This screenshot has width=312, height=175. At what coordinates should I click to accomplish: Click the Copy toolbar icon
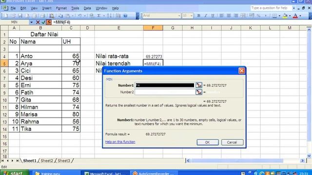click(x=60, y=16)
